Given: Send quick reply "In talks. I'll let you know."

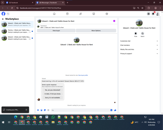Looking at the screenshot, I should click(52, 94).
